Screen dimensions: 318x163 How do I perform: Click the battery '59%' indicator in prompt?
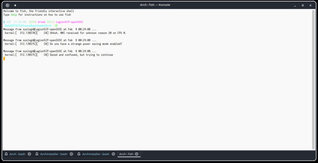7,22
